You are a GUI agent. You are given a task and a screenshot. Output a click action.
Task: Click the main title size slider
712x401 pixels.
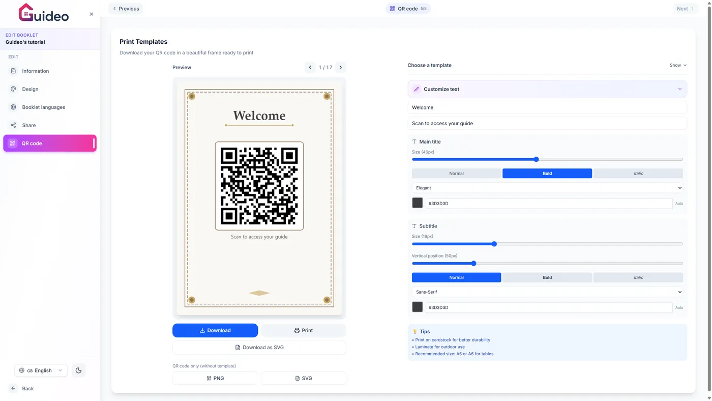547,159
